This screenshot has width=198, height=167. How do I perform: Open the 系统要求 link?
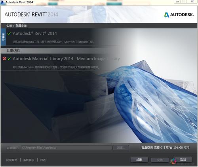coord(29,160)
